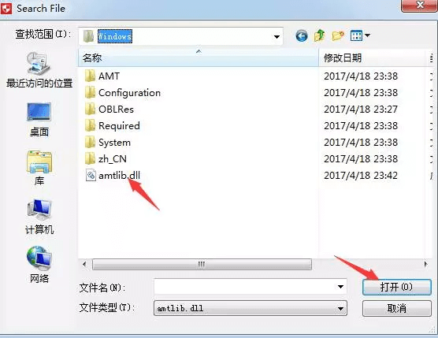The width and height of the screenshot is (438, 338).
Task: Go back with the blue arrow icon
Action: (x=302, y=35)
